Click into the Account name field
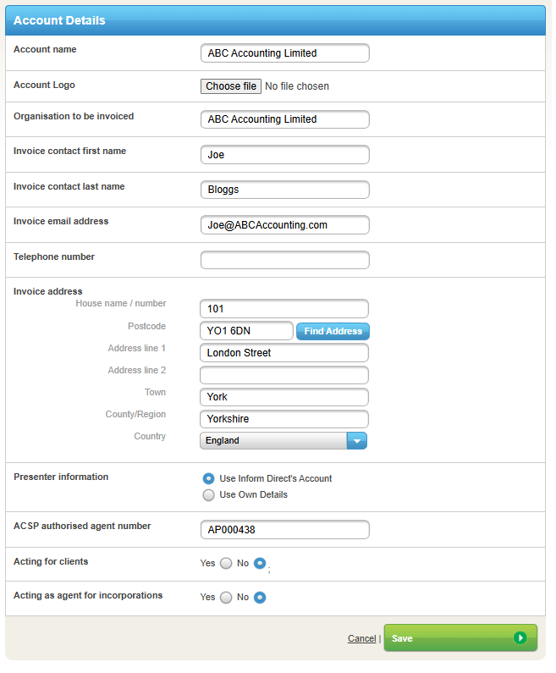The image size is (556, 673). [x=284, y=53]
